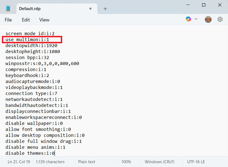Click the line disable full window drag:i:1

44,141
